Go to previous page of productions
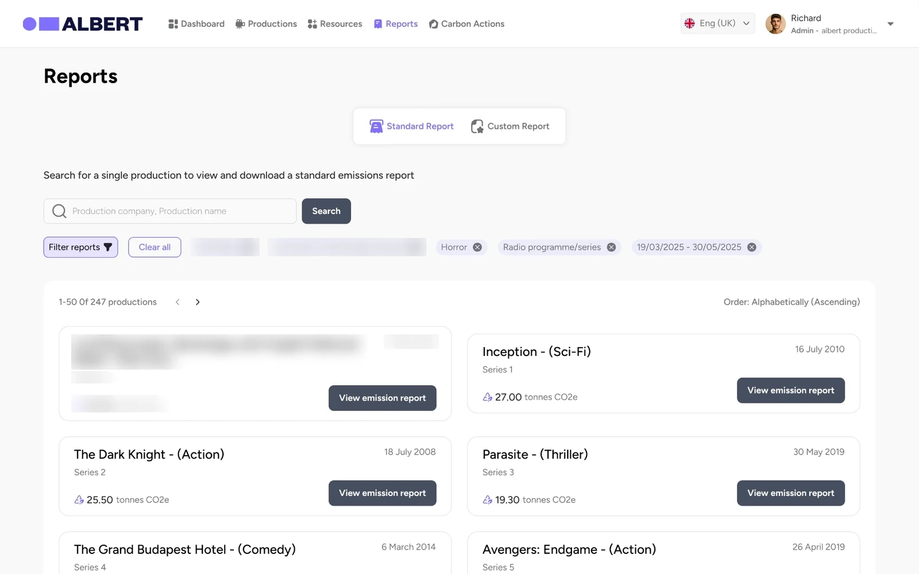919x574 pixels. coord(177,302)
